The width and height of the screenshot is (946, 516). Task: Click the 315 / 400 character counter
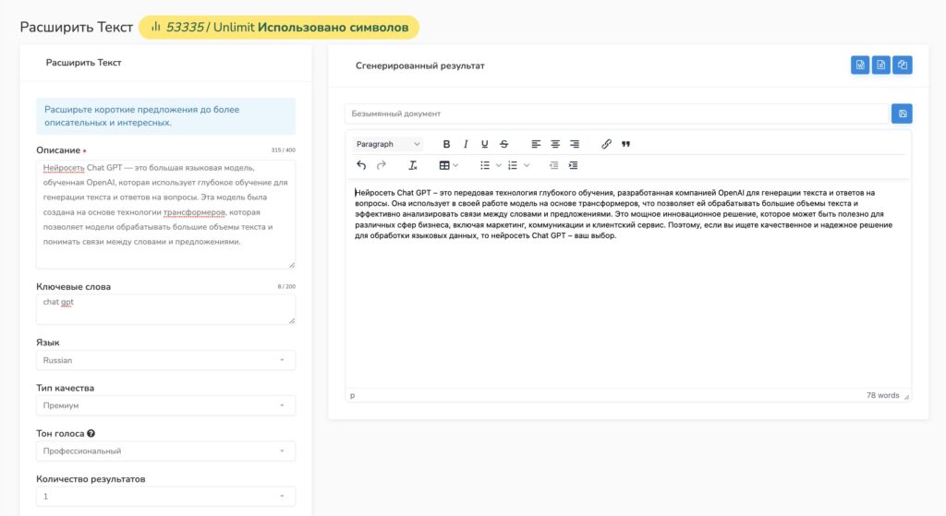[x=283, y=150]
